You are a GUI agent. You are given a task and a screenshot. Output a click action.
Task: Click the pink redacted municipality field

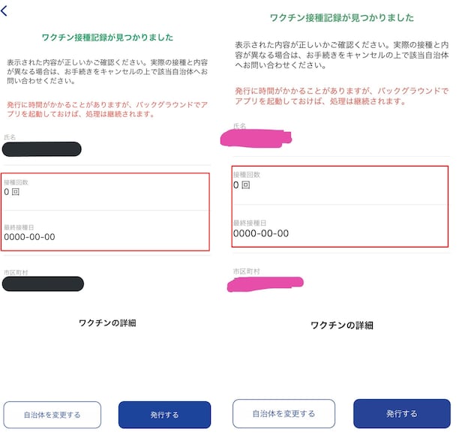point(267,283)
